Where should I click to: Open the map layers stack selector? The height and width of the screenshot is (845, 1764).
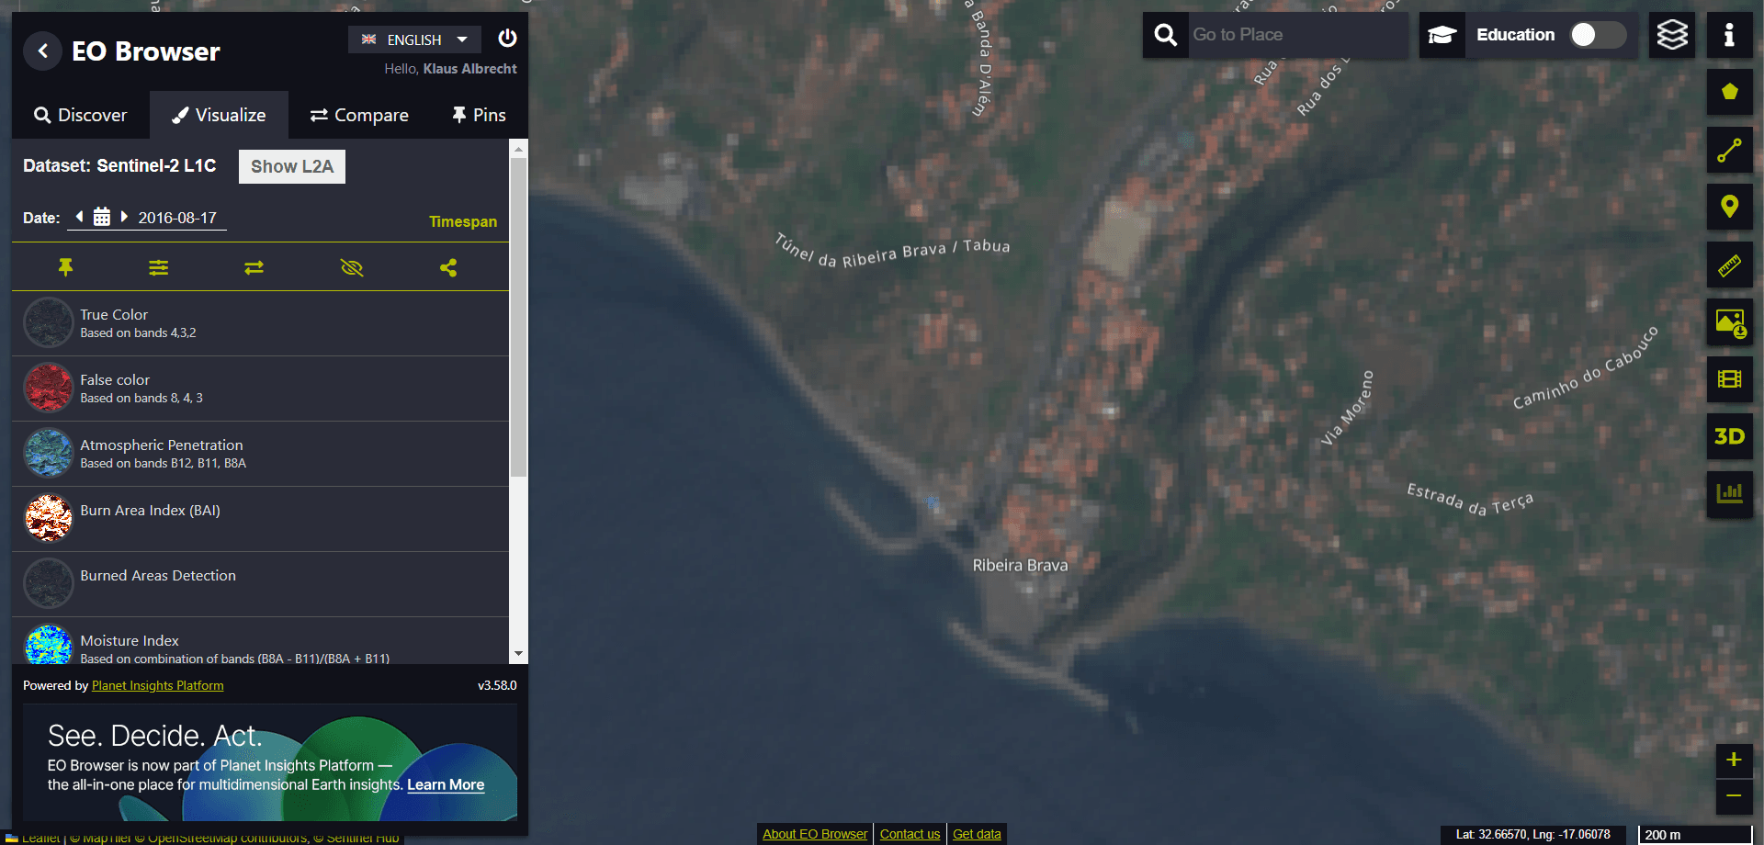click(1671, 35)
